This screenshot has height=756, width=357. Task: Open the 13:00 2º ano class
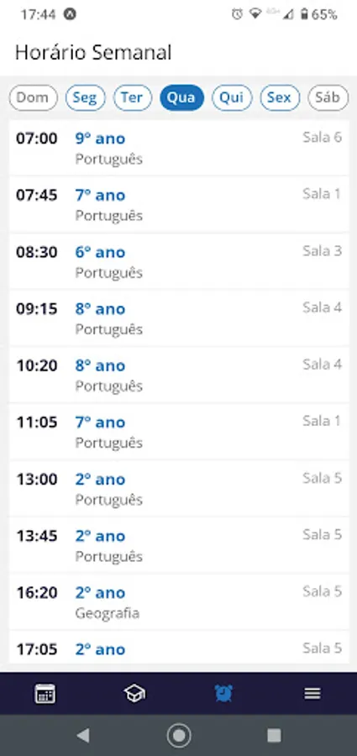pyautogui.click(x=179, y=488)
